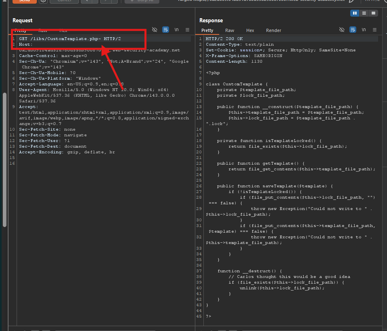Click function __destruct() line
The height and width of the screenshot is (331, 387).
coord(250,271)
